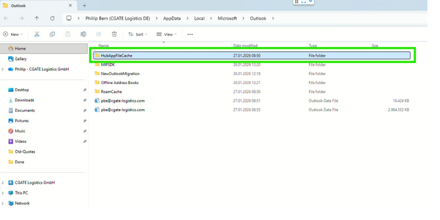Click the AppData breadcrumb segment
Image resolution: width=440 pixels, height=220 pixels.
pyautogui.click(x=171, y=18)
